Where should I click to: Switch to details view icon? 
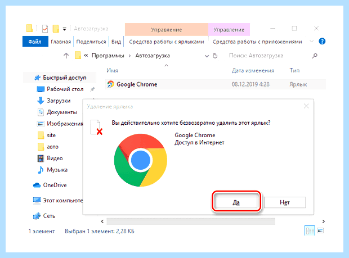[x=310, y=231]
